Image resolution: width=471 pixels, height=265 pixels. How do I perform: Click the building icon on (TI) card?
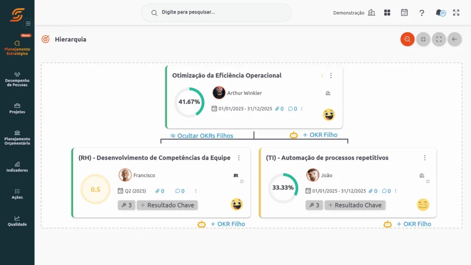(422, 175)
